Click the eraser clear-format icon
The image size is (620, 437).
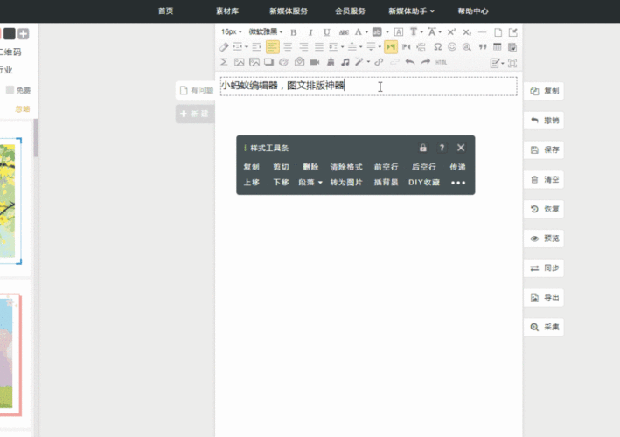[225, 47]
